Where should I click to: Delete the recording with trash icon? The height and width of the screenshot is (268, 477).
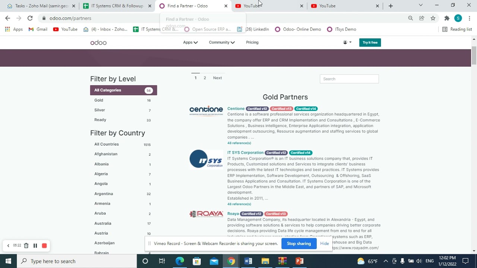tap(26, 246)
